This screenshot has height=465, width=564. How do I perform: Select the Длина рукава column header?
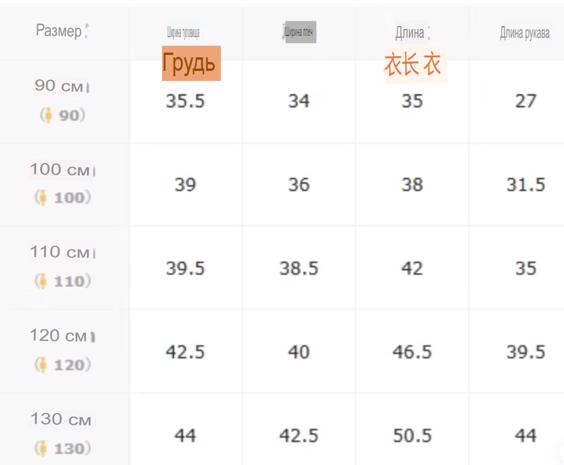524,33
